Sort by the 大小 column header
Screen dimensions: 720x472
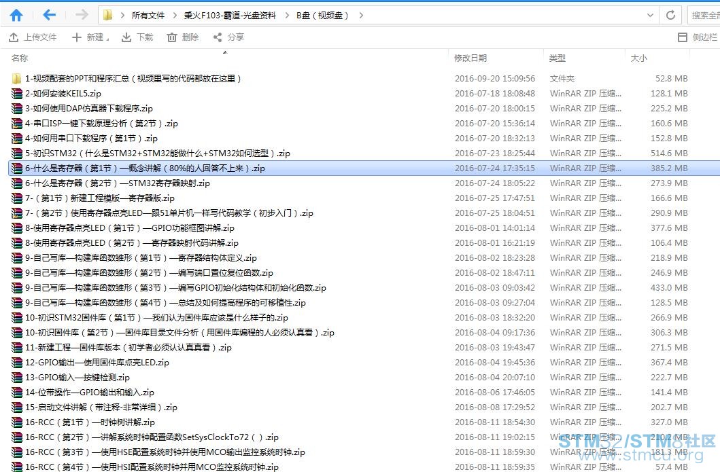[x=638, y=58]
